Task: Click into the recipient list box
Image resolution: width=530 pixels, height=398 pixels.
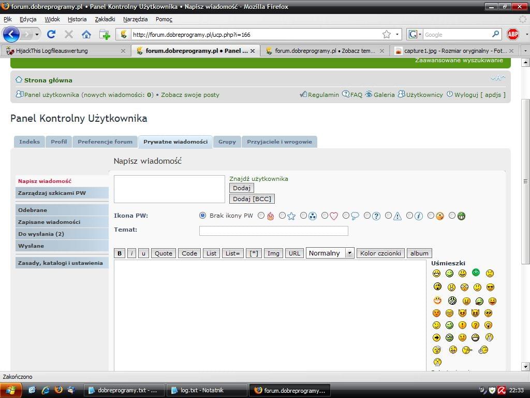Action: [x=169, y=189]
